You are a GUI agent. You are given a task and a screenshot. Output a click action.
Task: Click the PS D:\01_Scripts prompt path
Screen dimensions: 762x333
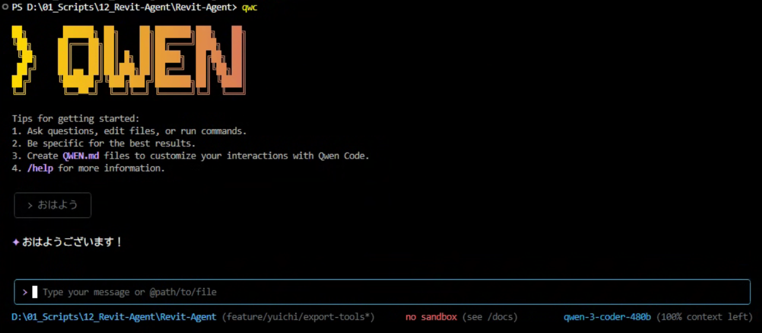tap(125, 8)
